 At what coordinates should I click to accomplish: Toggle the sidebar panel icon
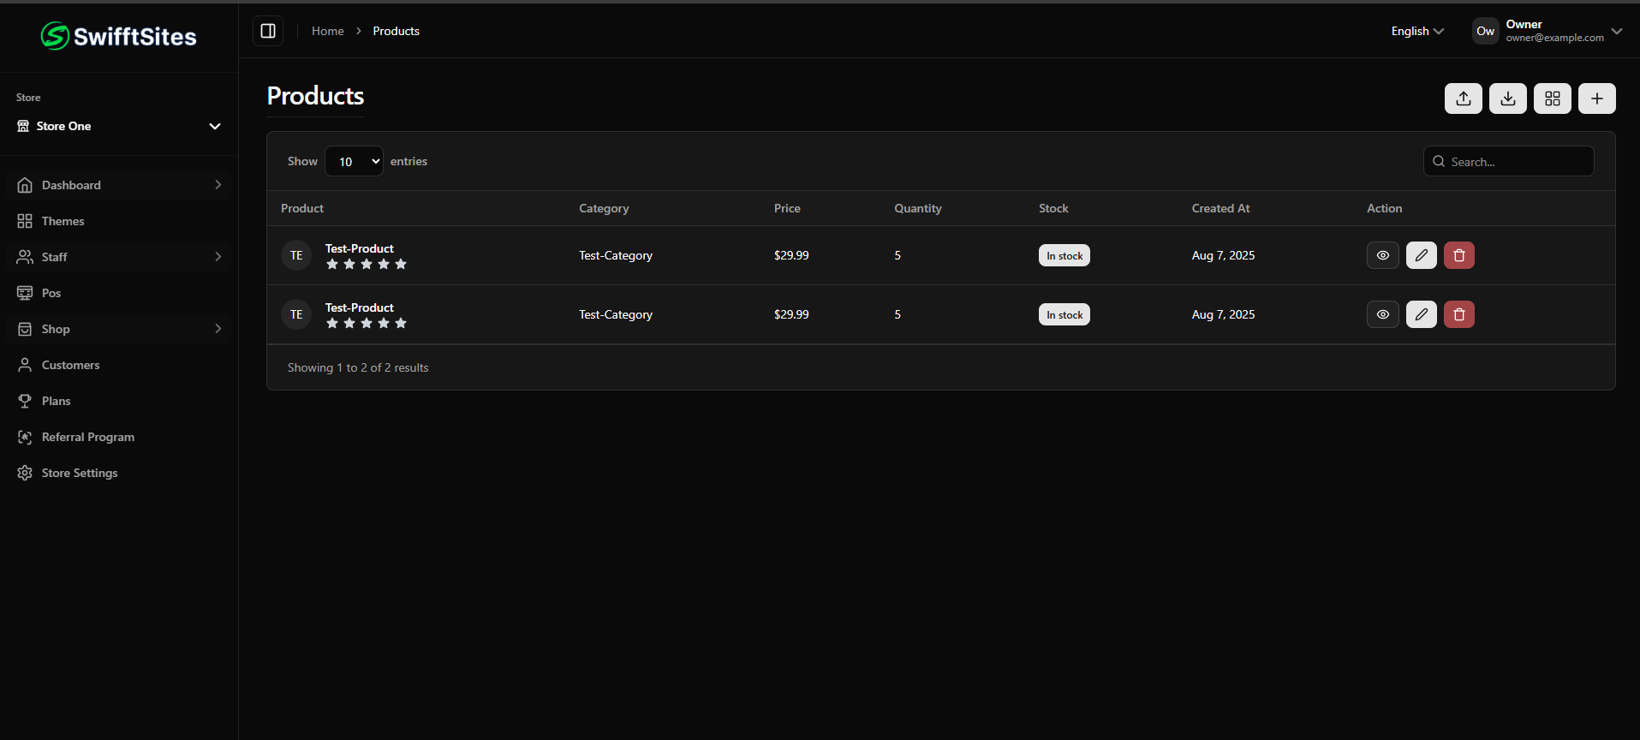tap(268, 31)
